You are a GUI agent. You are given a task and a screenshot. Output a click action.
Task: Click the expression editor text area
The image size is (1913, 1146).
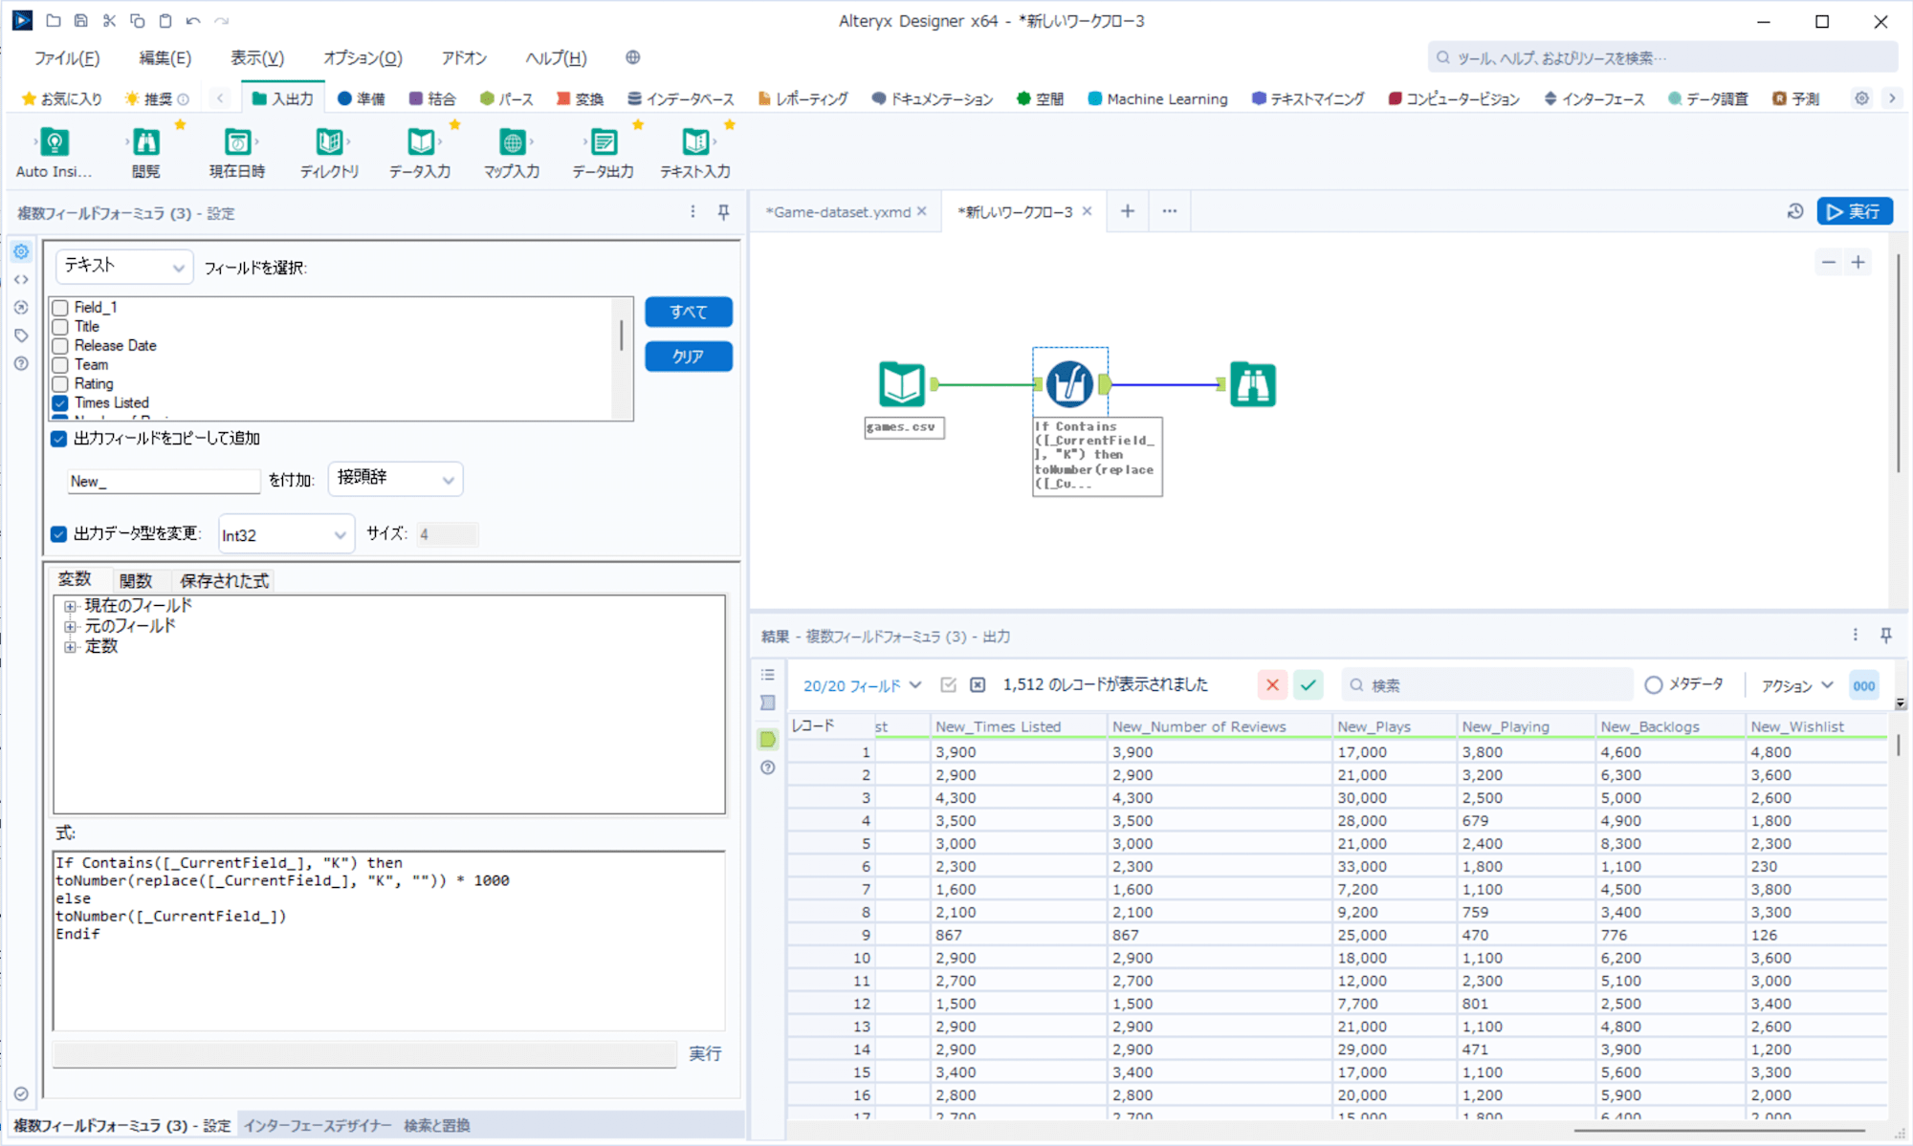(388, 941)
